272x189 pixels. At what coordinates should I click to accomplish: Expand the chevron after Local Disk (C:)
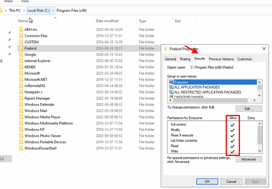53,10
